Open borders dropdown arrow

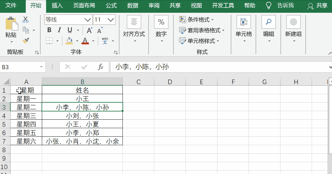57,41
